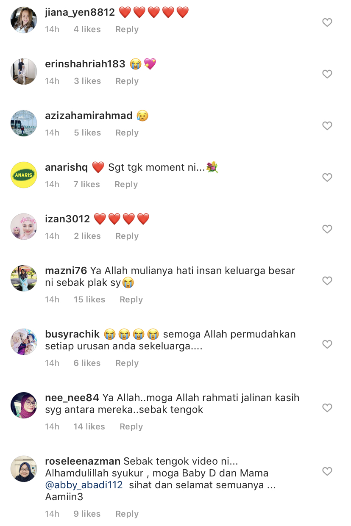Heart the anarishq comment
351x526 pixels.
click(x=327, y=177)
